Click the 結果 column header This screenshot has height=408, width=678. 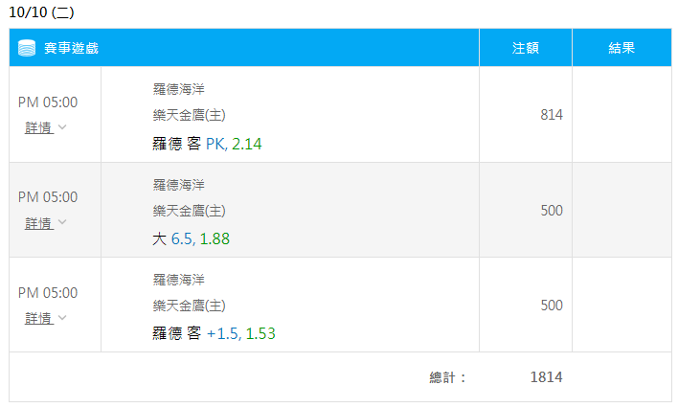coord(621,48)
